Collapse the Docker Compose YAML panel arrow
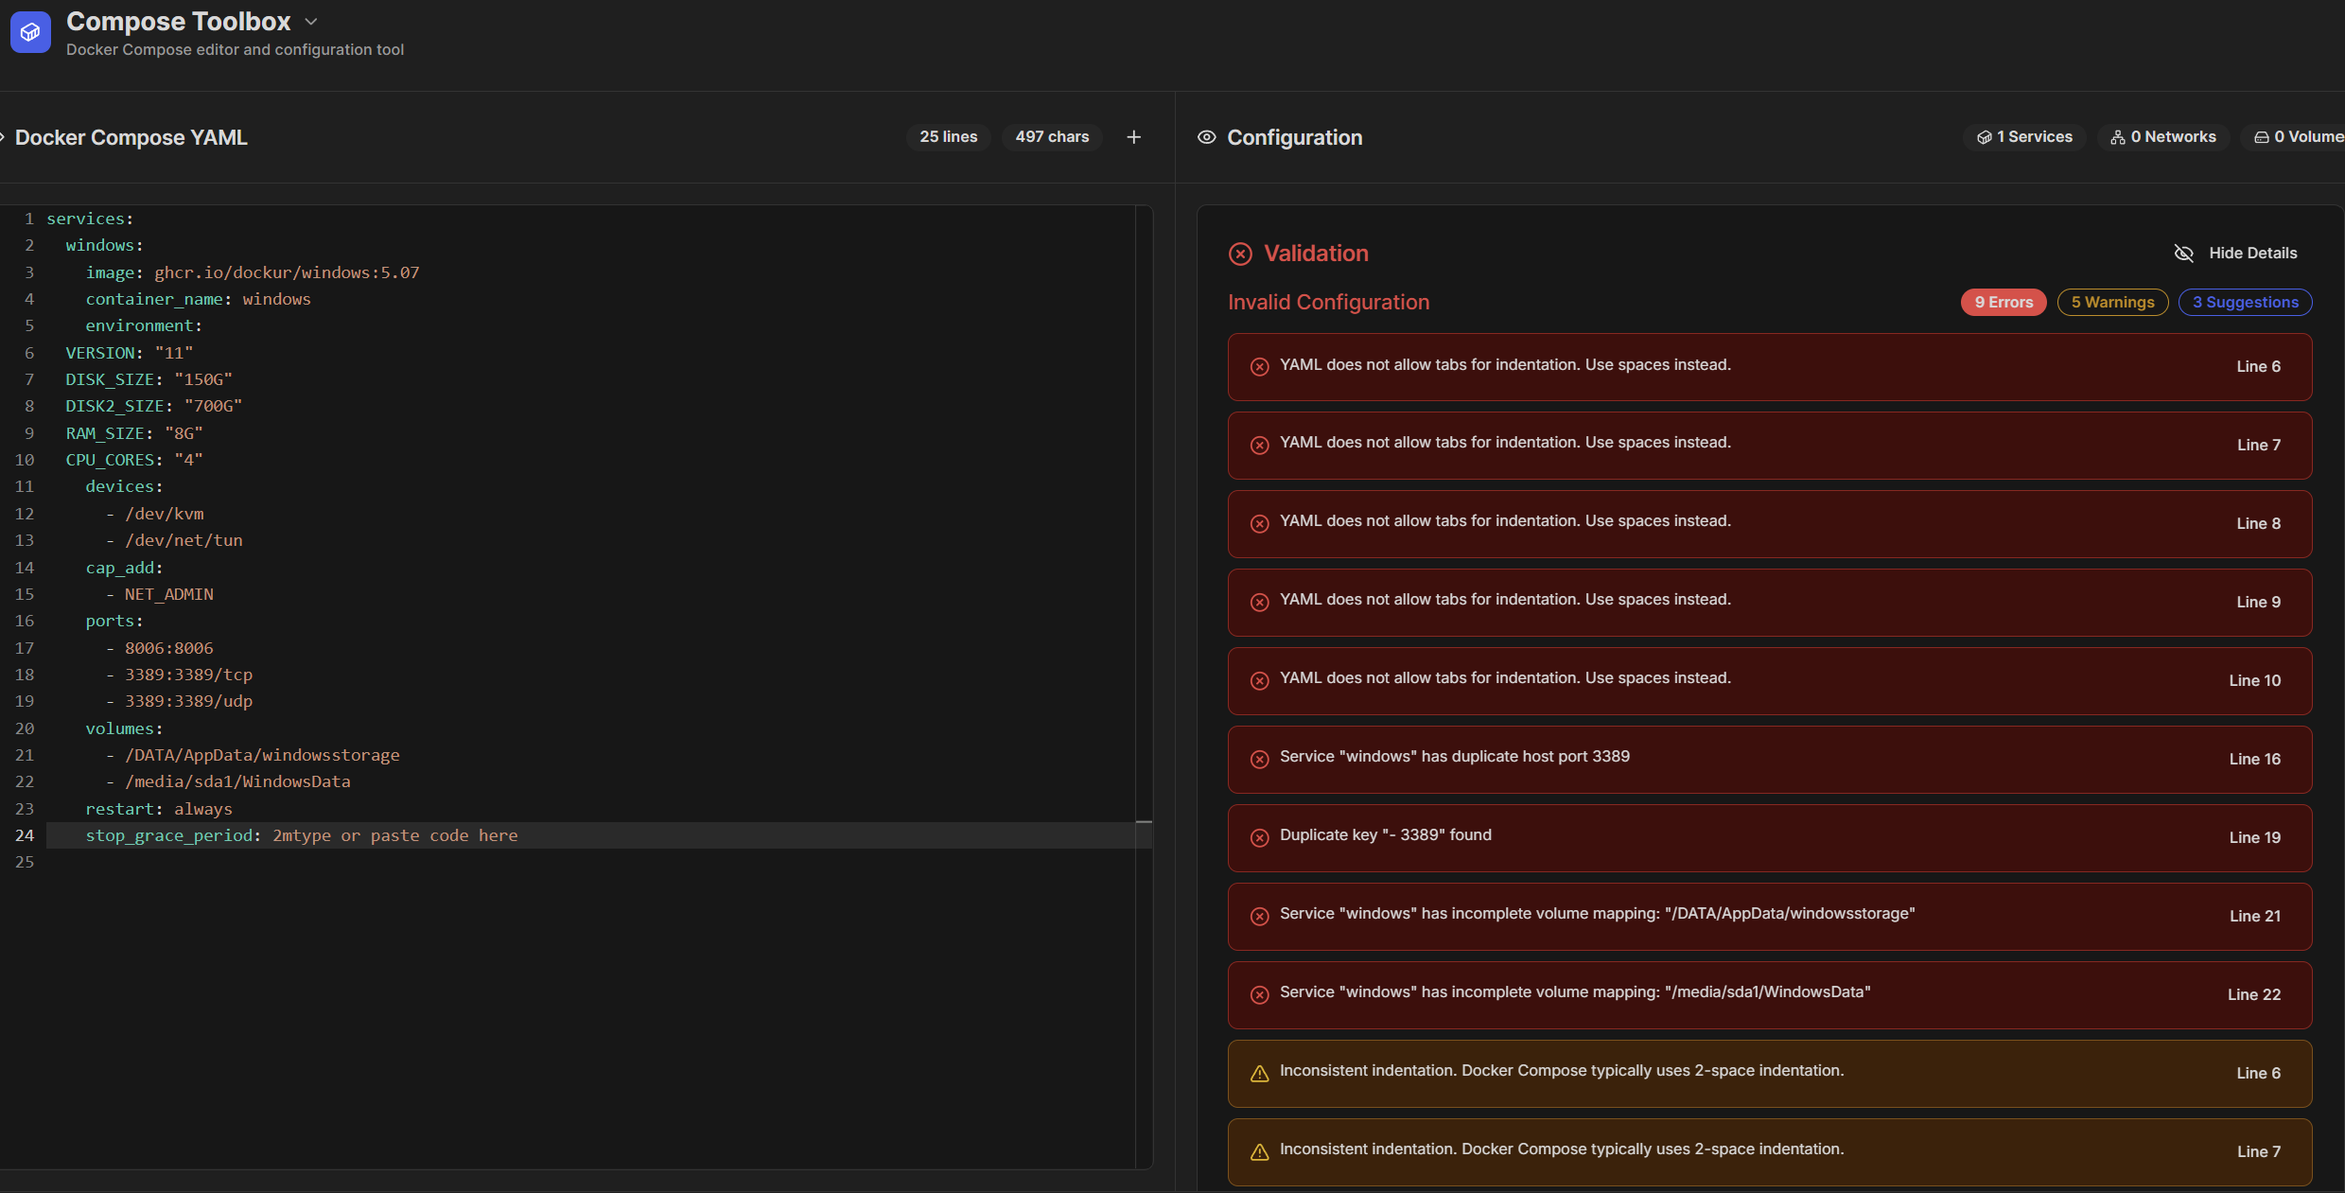2345x1193 pixels. (x=3, y=137)
